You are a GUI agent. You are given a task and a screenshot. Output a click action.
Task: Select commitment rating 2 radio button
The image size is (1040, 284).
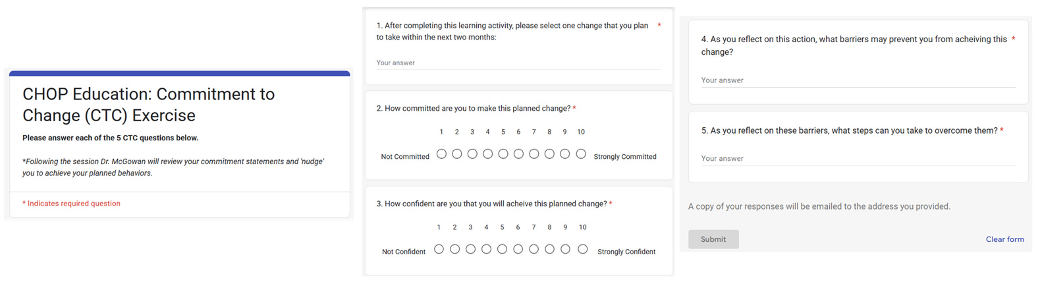457,154
